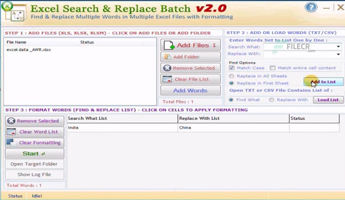The height and width of the screenshot is (200, 345).
Task: Click the India cell in Search What List
Action: (122, 128)
